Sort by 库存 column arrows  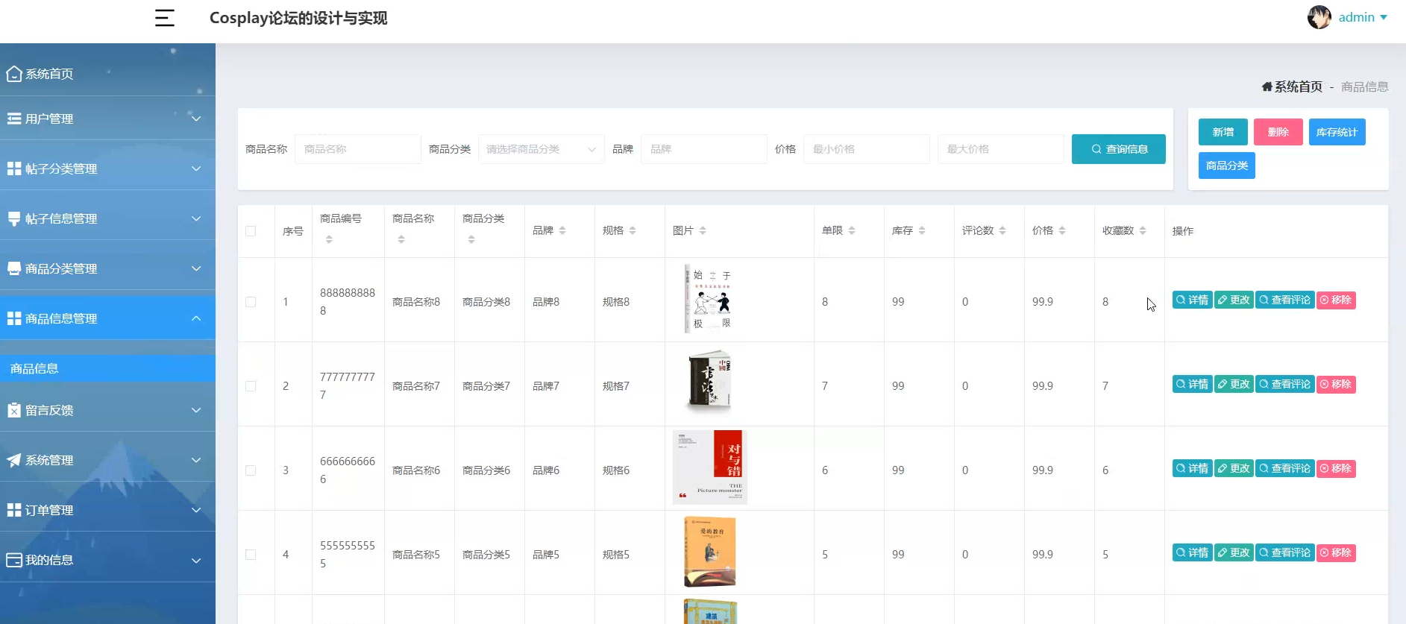[x=922, y=231]
